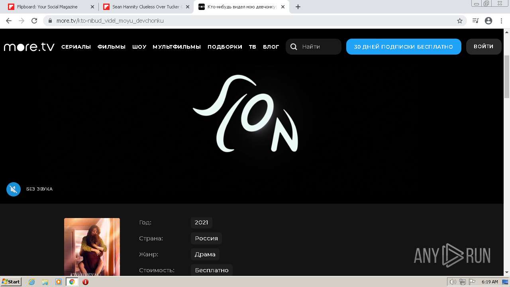Click the 2021 year tag

click(x=202, y=222)
